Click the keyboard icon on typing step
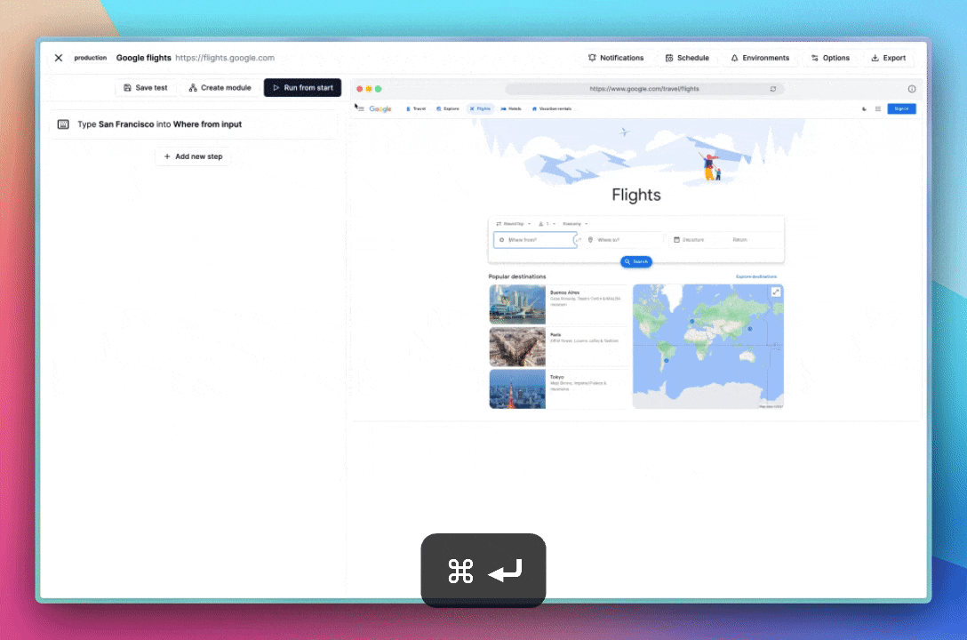 (63, 124)
